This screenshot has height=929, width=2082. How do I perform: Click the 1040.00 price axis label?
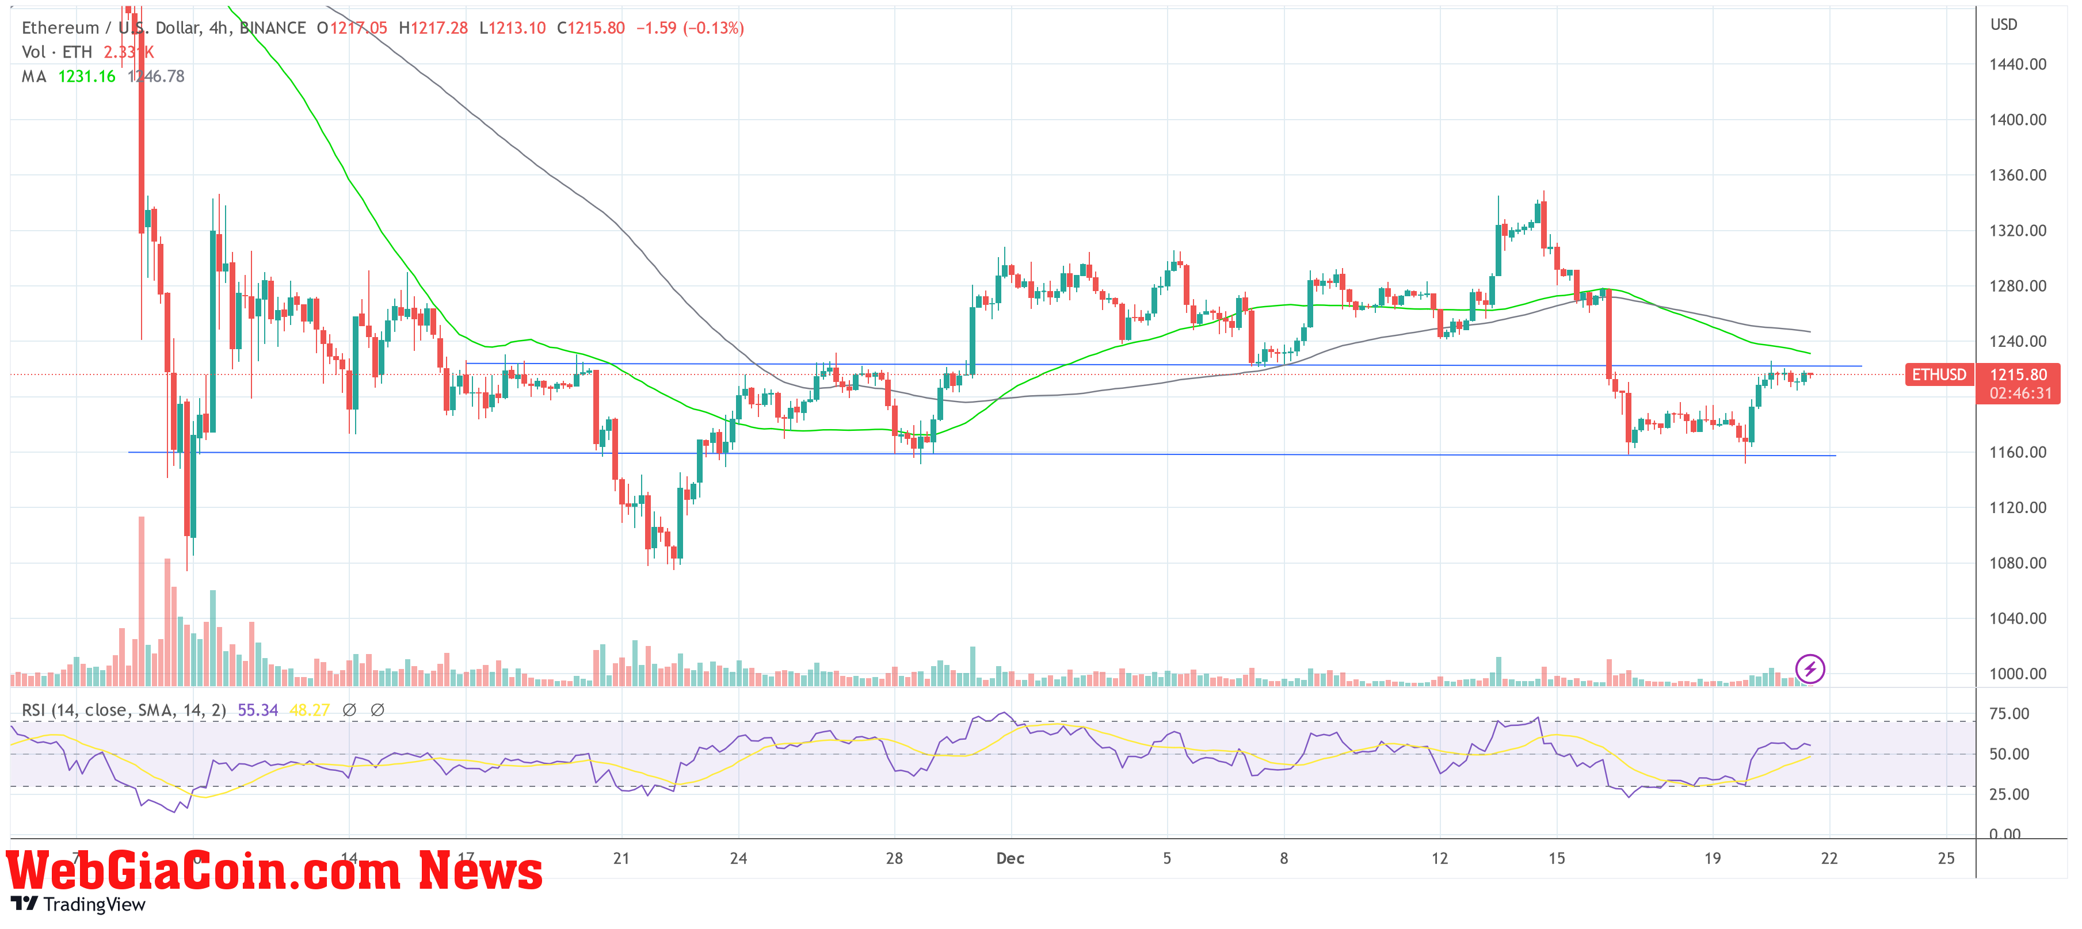click(2018, 618)
